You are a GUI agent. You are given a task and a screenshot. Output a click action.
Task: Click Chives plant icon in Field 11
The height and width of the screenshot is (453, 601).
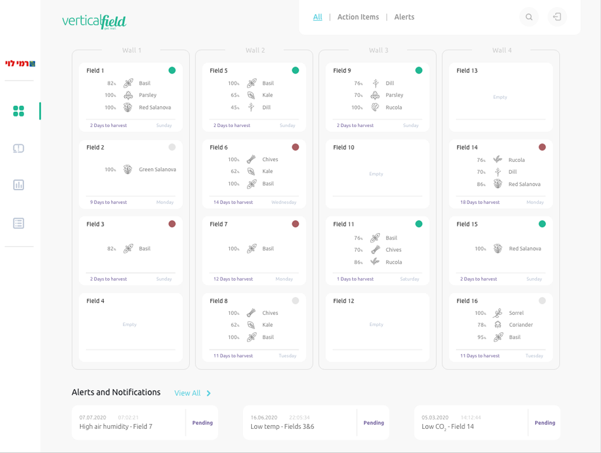point(375,249)
